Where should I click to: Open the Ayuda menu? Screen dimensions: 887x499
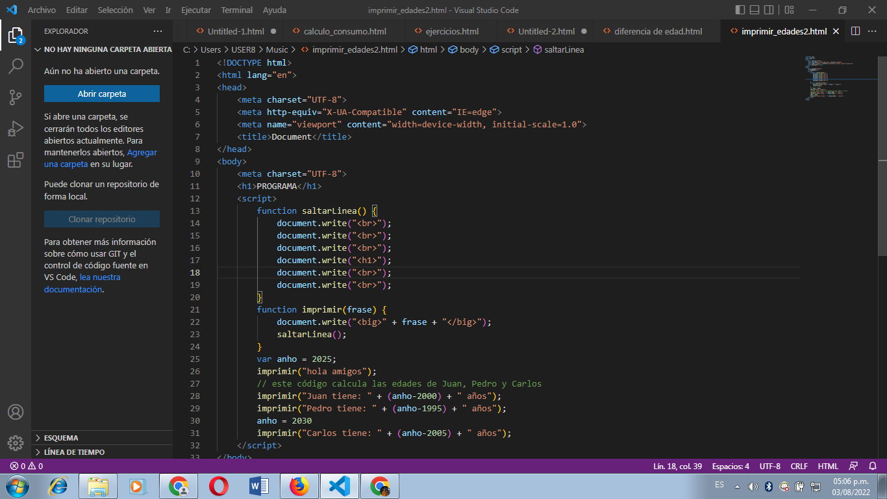pyautogui.click(x=275, y=10)
